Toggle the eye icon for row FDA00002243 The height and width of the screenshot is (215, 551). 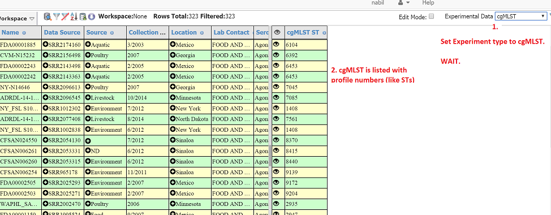[276, 66]
